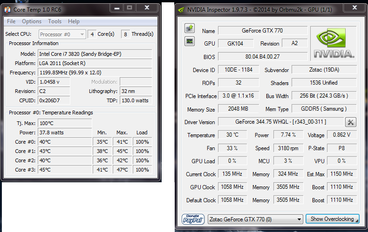The height and width of the screenshot is (232, 368).
Task: Click the PayPal Donate button
Action: click(x=193, y=219)
